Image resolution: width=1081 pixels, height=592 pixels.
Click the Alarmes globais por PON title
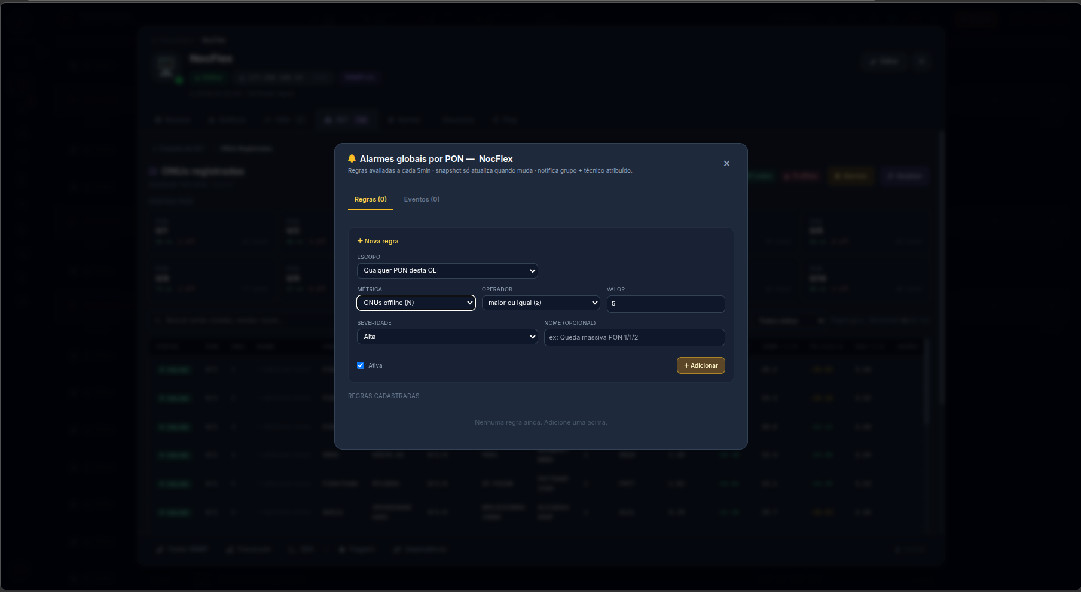pos(436,158)
